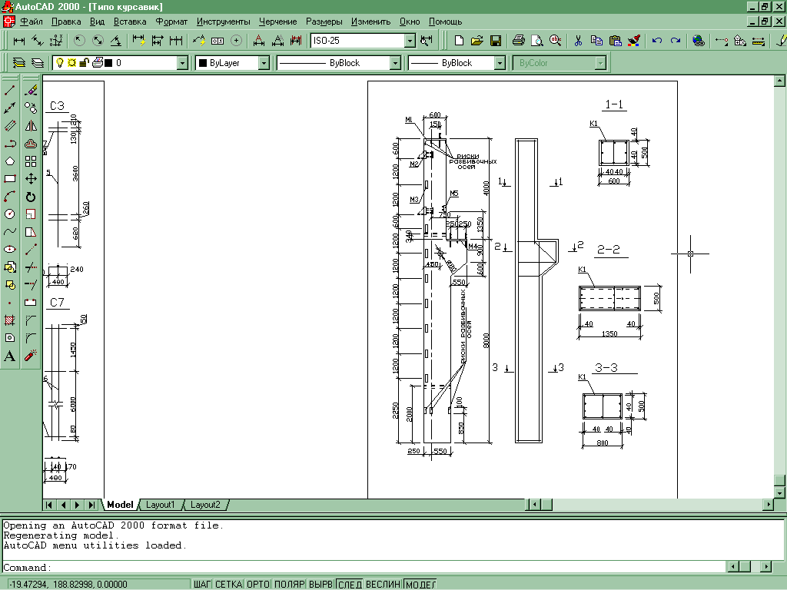787x590 pixels.
Task: Toggle ОРТО mode in status bar
Action: pyautogui.click(x=257, y=585)
